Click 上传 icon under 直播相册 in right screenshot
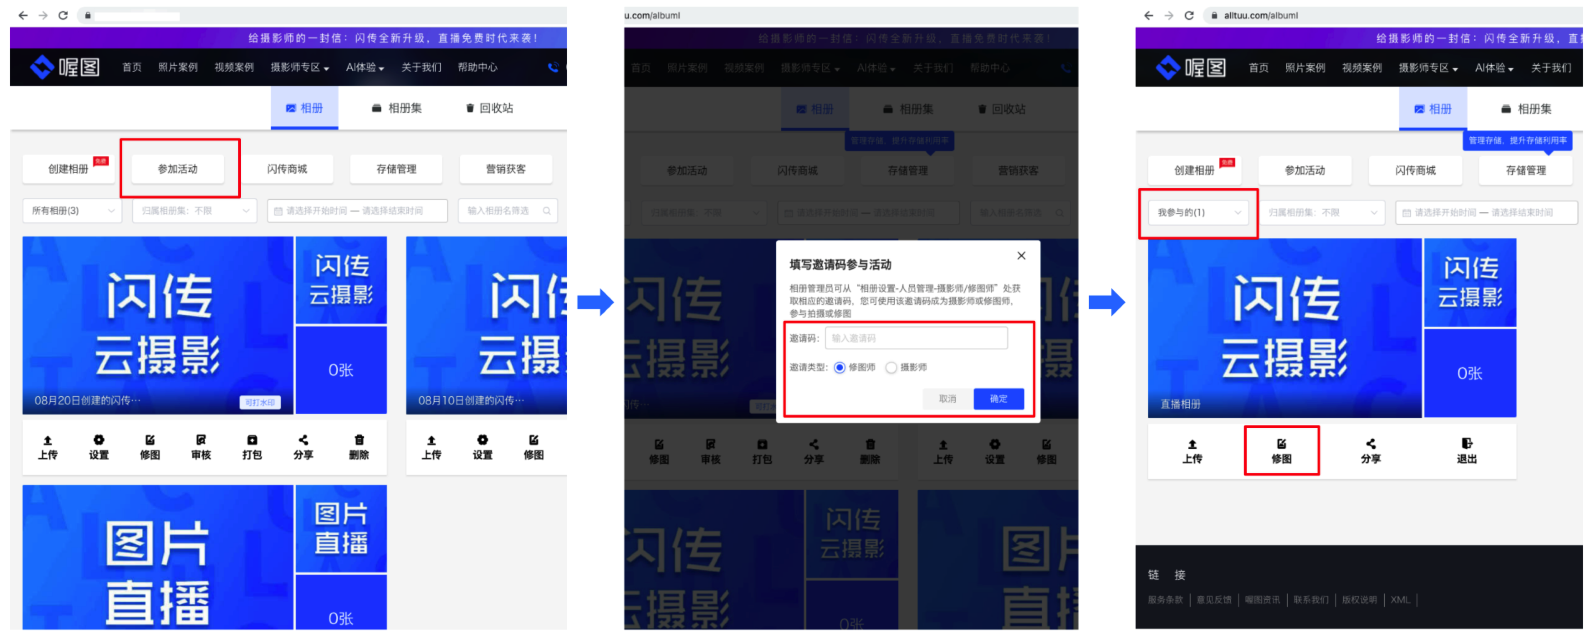The image size is (1593, 636). (x=1192, y=444)
